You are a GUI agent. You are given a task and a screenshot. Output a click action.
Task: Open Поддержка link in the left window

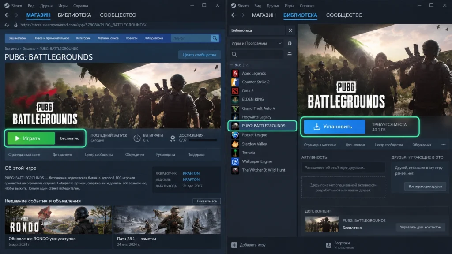(x=196, y=155)
